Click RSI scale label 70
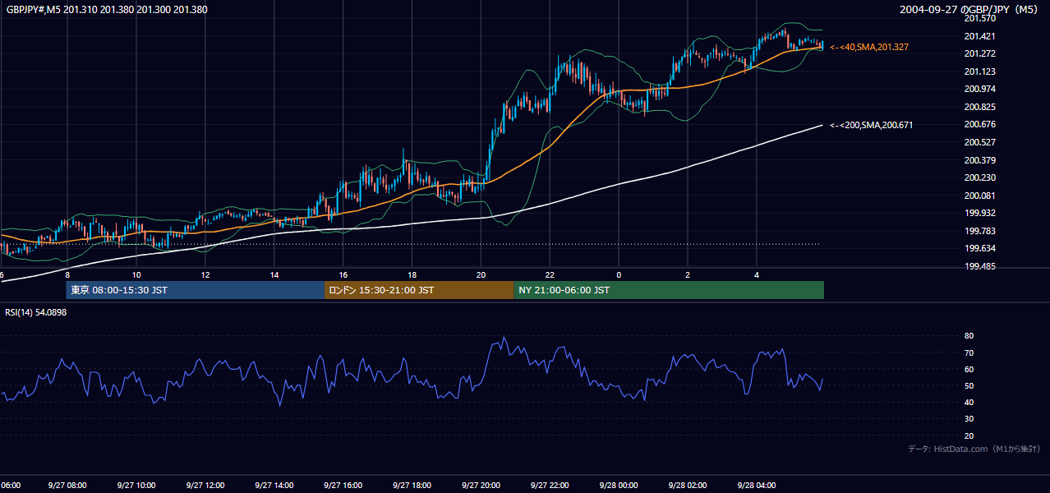 click(969, 352)
